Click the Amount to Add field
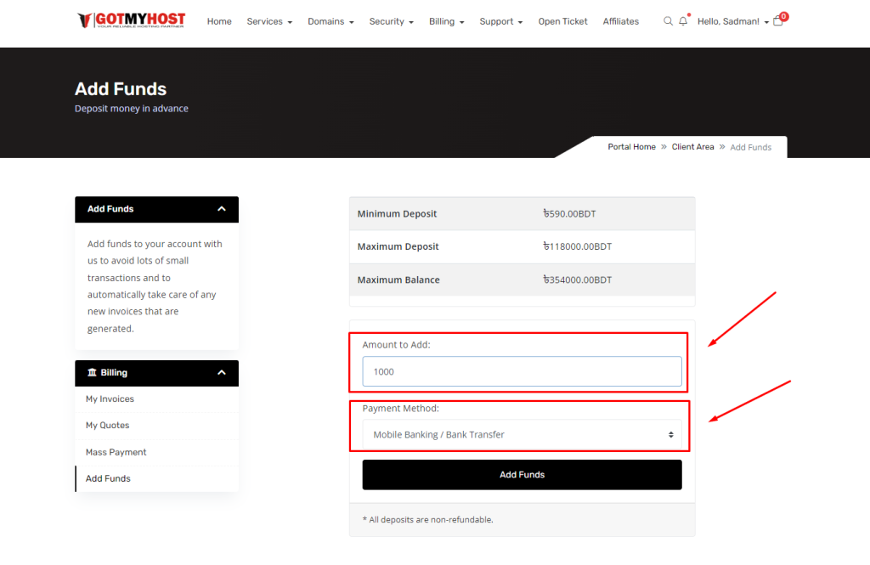This screenshot has width=870, height=565. click(x=522, y=371)
